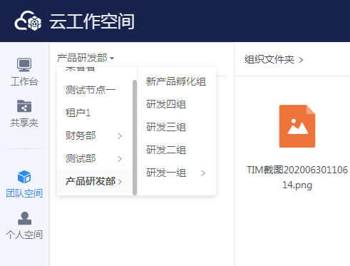The image size is (350, 266).
Task: Click the cloud workspace logo icon
Action: click(x=28, y=21)
